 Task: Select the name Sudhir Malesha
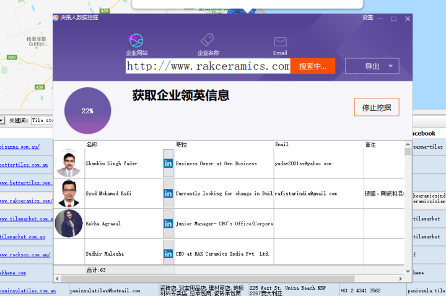(x=105, y=254)
